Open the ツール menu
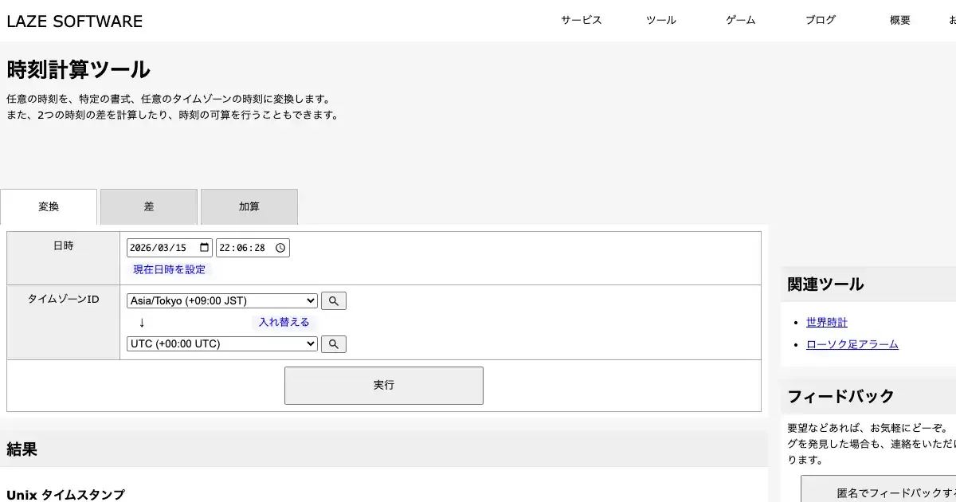The height and width of the screenshot is (502, 956). (660, 21)
